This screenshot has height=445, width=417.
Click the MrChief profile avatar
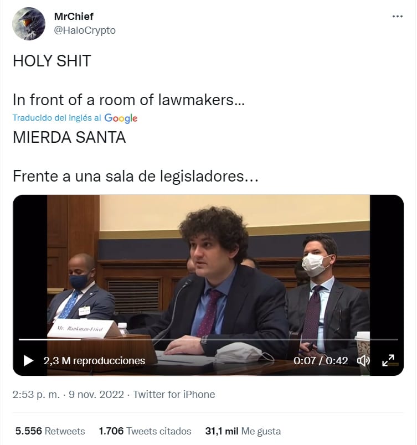29,24
